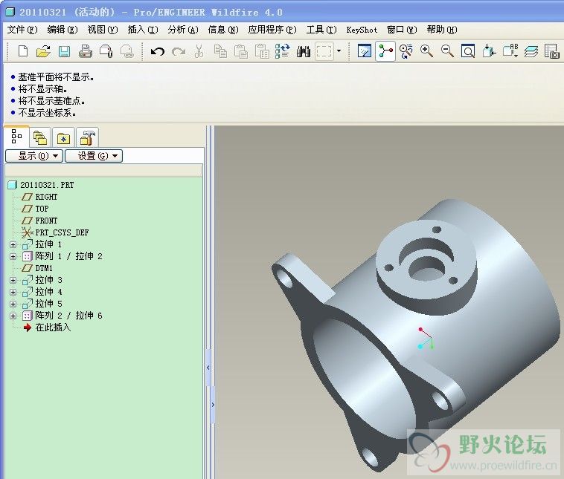Image resolution: width=564 pixels, height=479 pixels.
Task: Cut using the scissors icon
Action: [x=199, y=51]
